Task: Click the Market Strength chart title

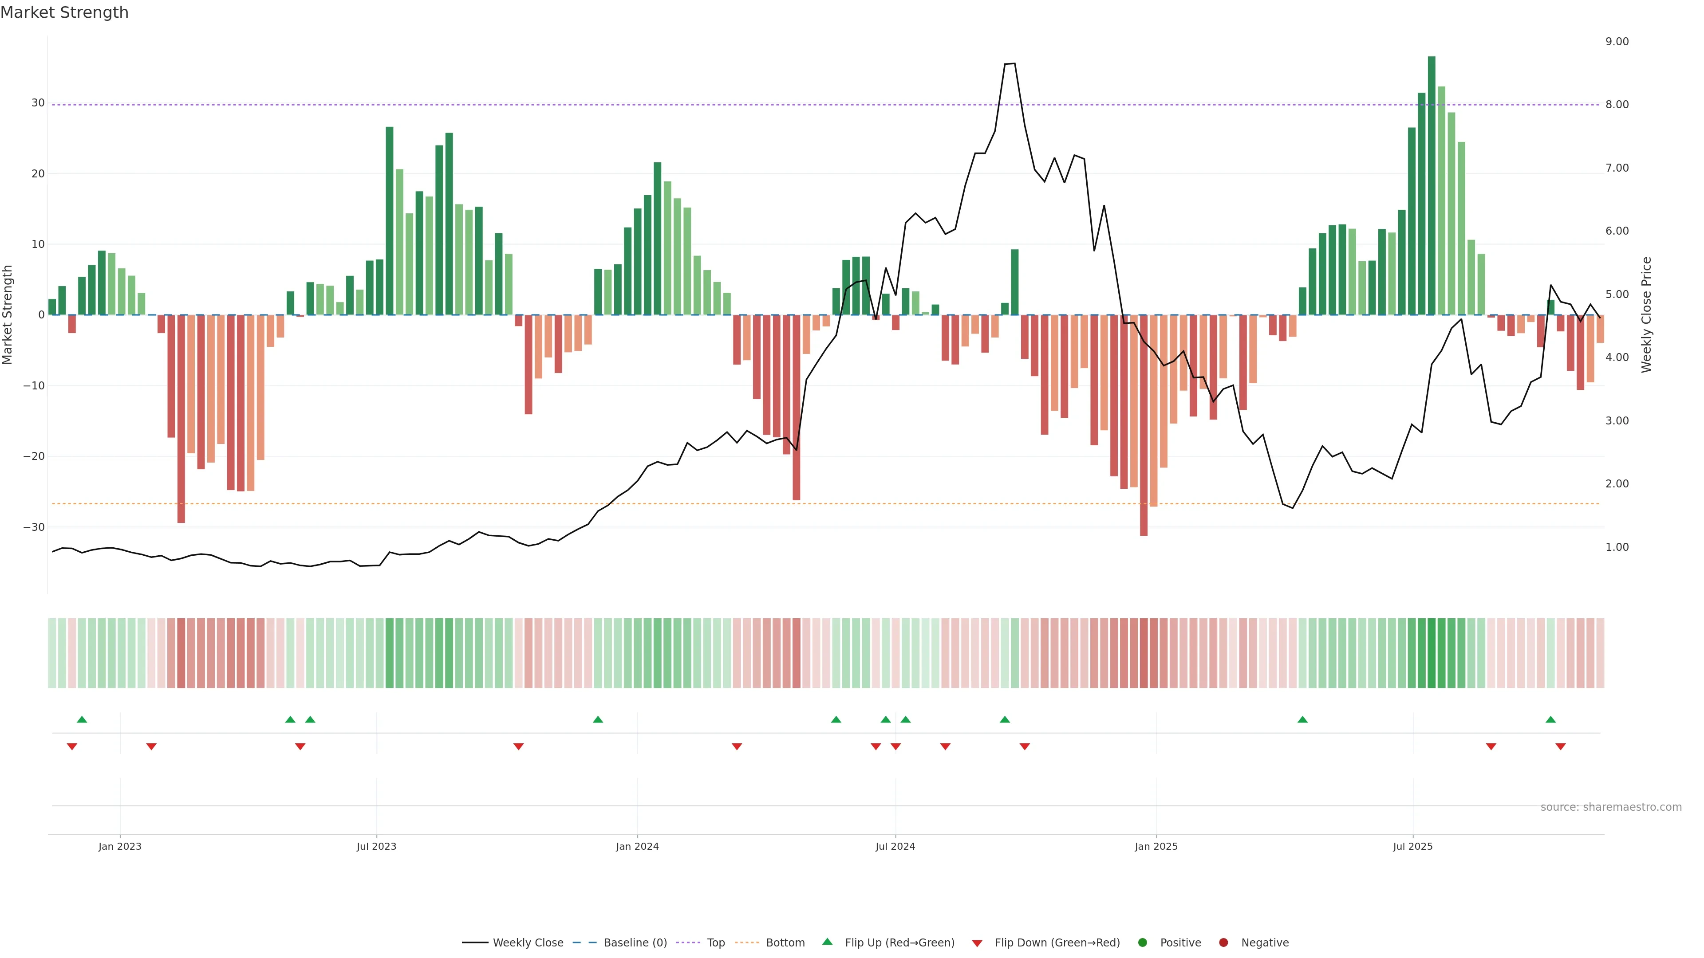Action: pyautogui.click(x=64, y=12)
